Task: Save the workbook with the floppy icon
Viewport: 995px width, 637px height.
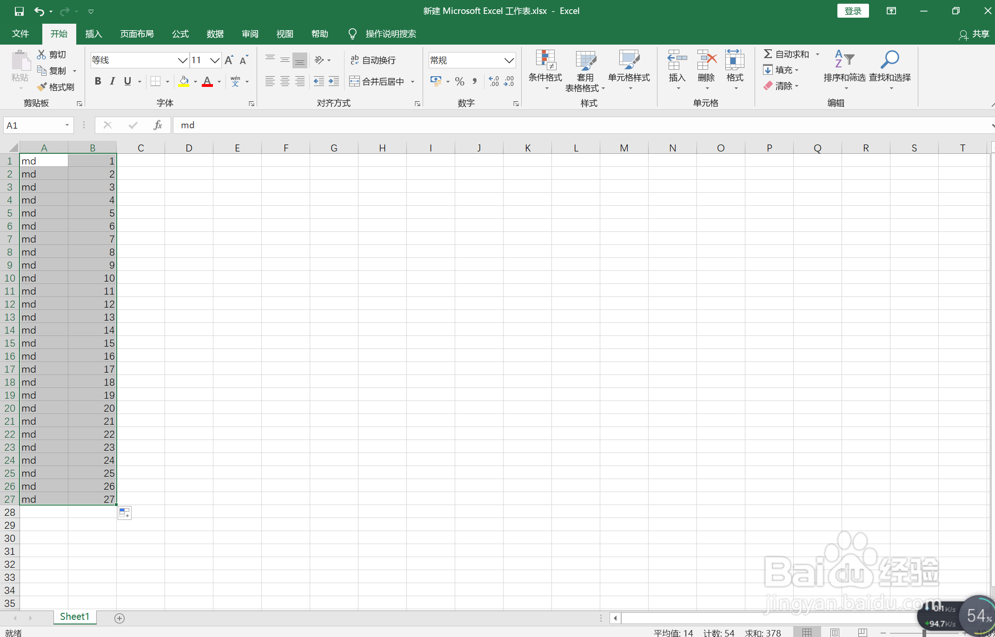Action: click(x=19, y=11)
